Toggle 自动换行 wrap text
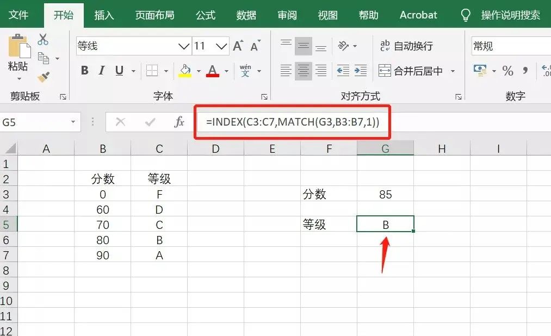 click(x=407, y=46)
